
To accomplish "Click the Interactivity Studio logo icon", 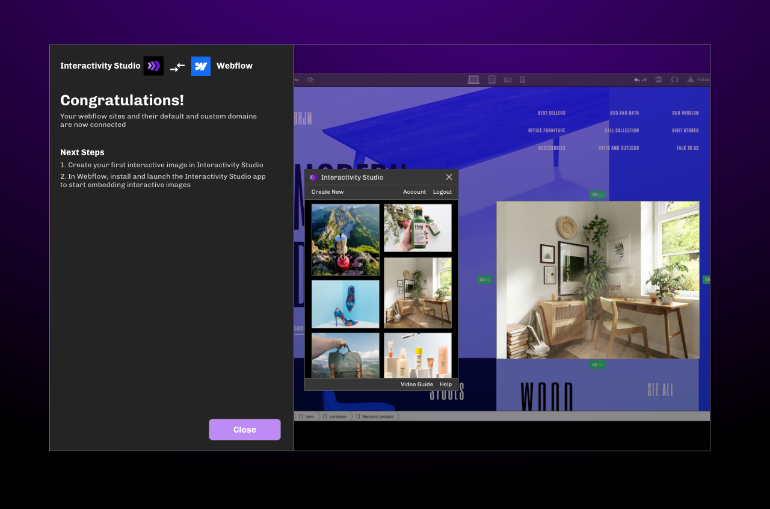I will coord(153,66).
